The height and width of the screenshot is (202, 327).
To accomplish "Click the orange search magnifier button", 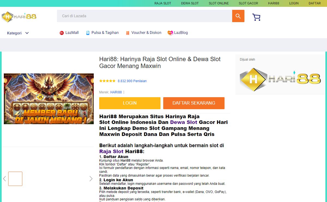I will pyautogui.click(x=238, y=16).
